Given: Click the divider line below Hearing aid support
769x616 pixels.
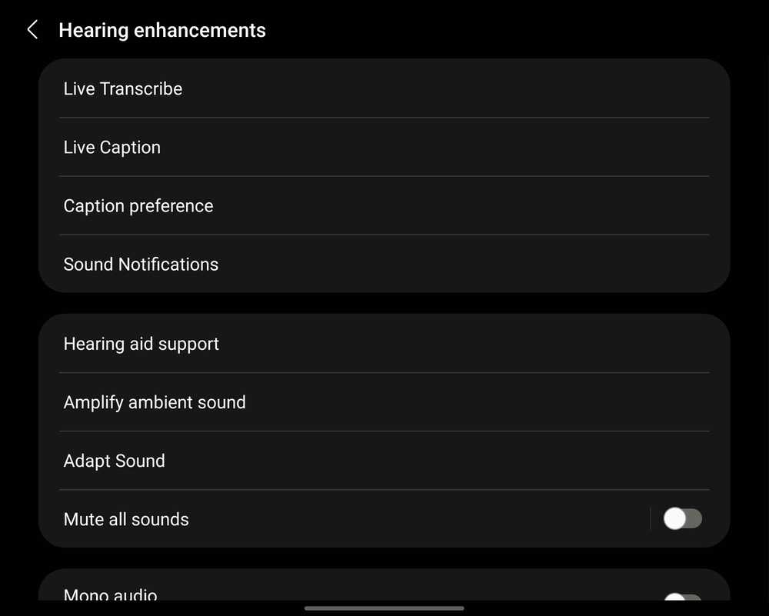Looking at the screenshot, I should pyautogui.click(x=384, y=373).
